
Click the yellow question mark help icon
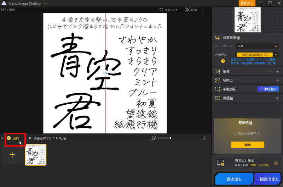(x=223, y=61)
